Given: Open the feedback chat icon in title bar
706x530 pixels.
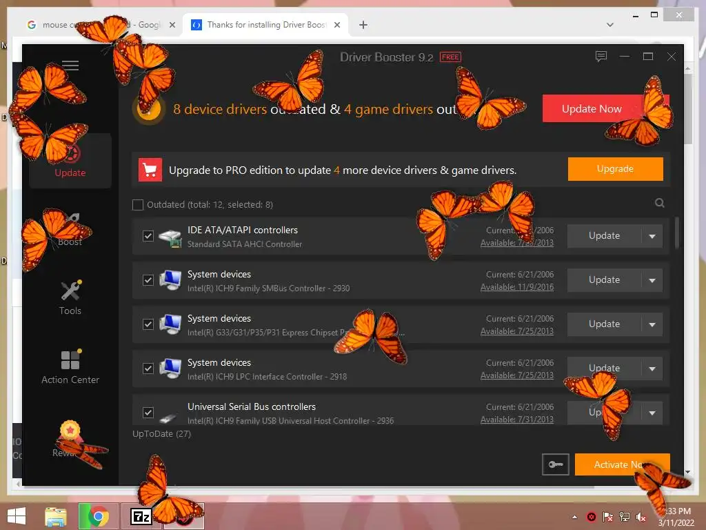Looking at the screenshot, I should 601,57.
